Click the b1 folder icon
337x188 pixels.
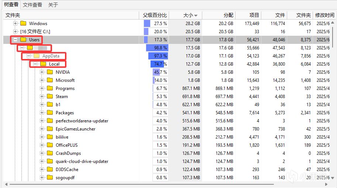point(50,104)
